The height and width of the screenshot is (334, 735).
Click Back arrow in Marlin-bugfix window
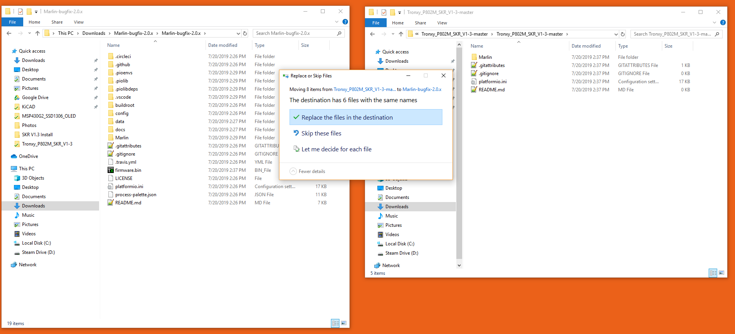click(9, 33)
